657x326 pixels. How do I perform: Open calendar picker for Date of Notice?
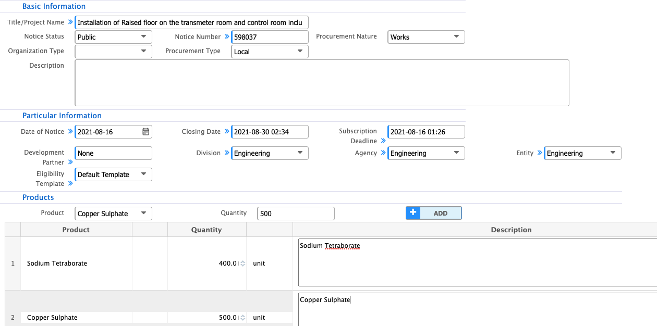tap(145, 132)
